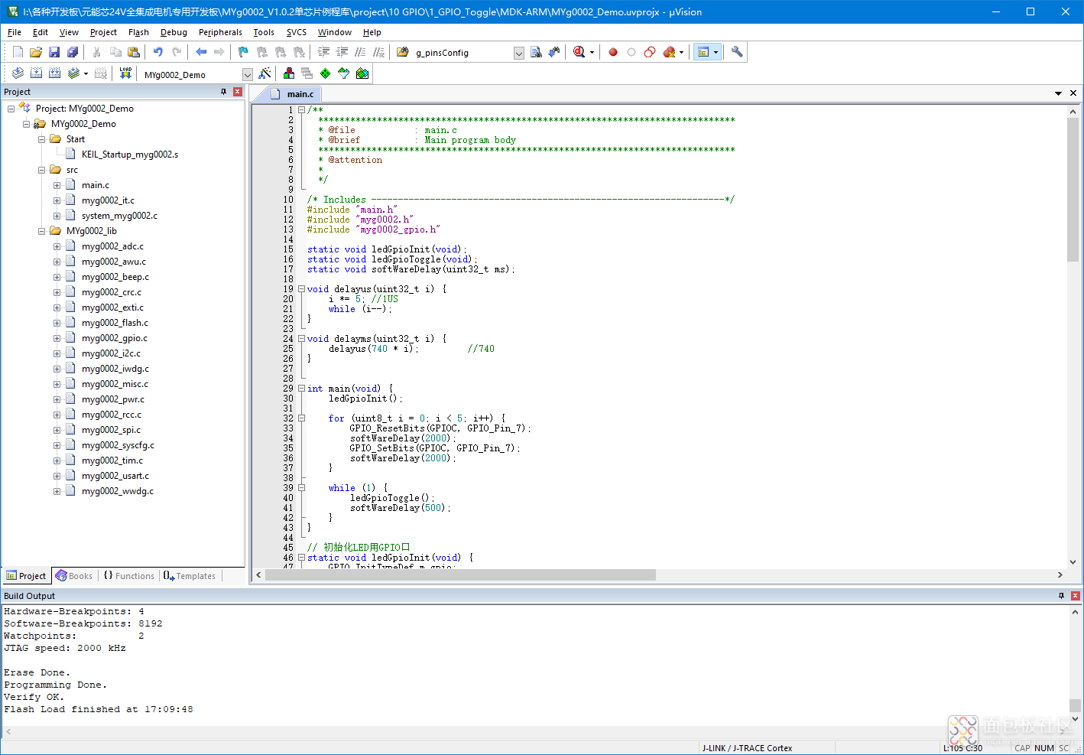Switch to the Templates tab

[x=190, y=576]
